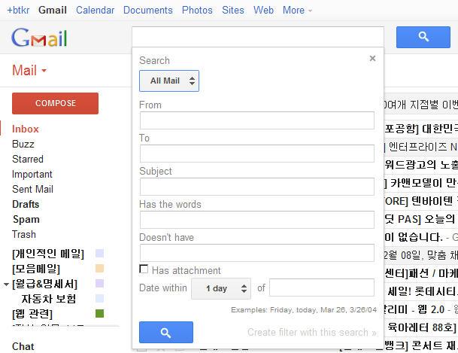Open the More menu in top bar
Viewport: 458px width, 353px height.
[x=297, y=11]
